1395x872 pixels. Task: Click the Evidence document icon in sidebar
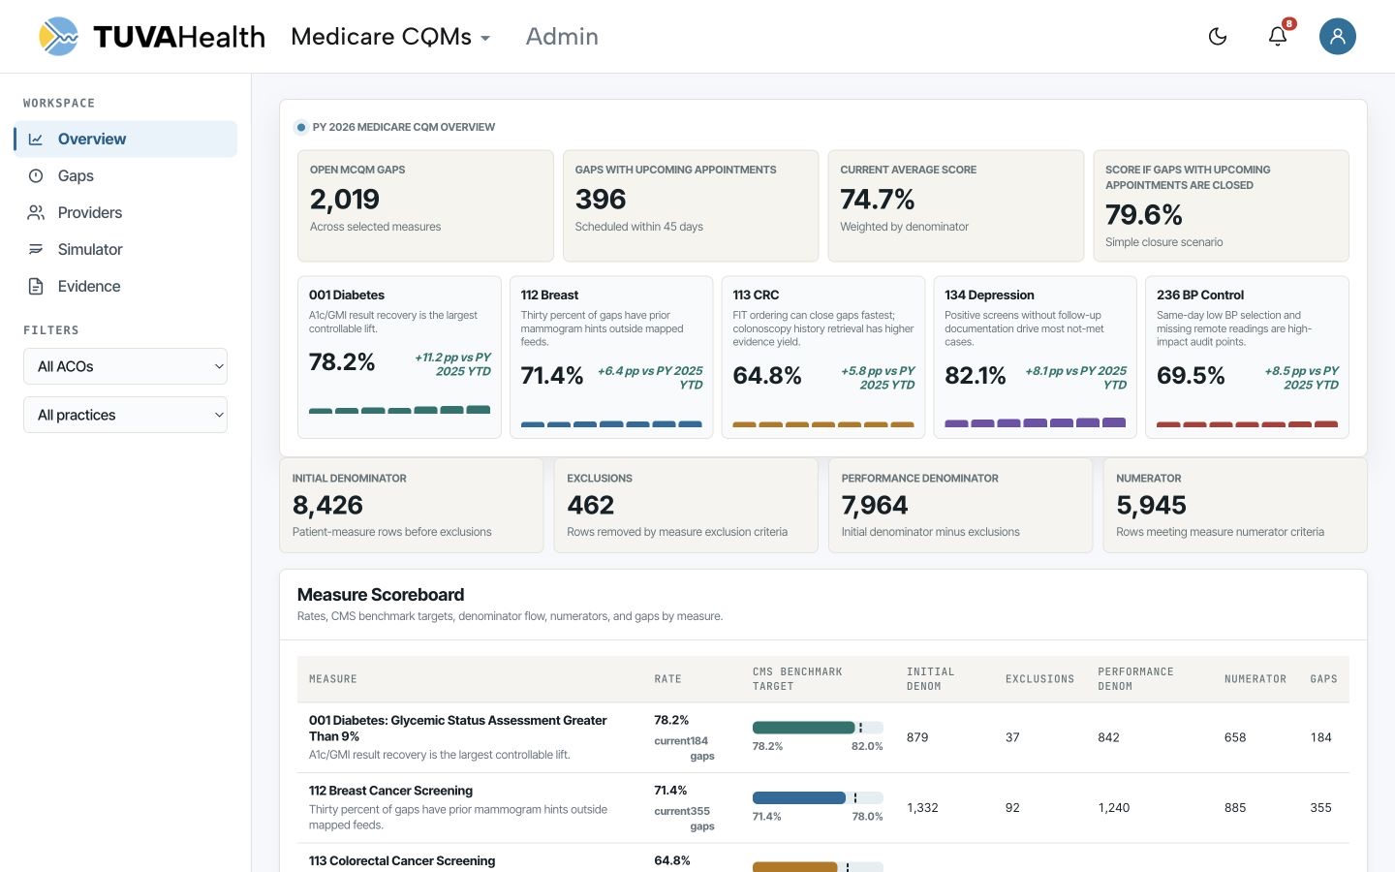[x=36, y=287]
